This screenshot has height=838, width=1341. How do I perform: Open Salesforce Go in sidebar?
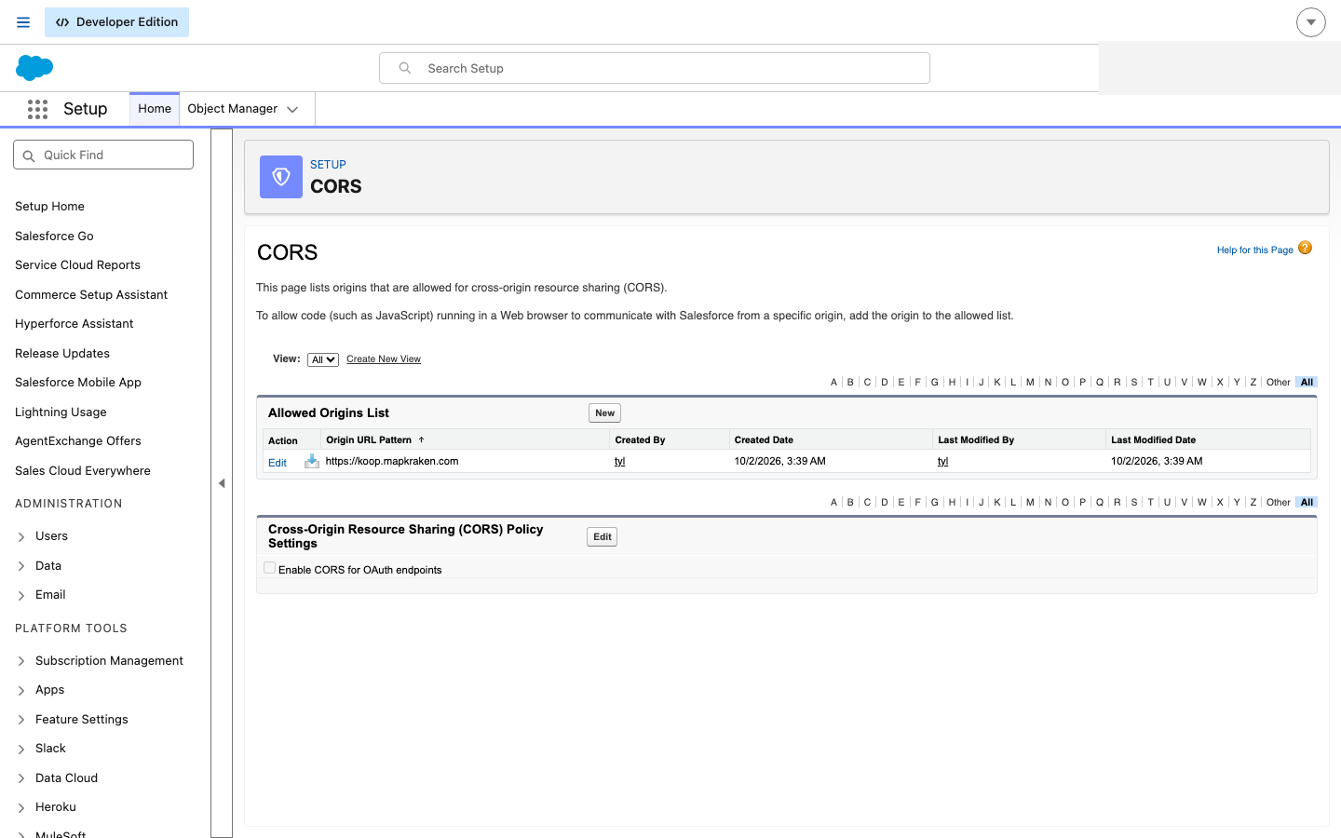(54, 237)
